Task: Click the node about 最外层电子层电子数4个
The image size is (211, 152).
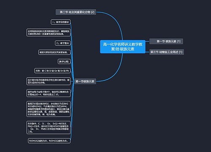Action: 49,93
